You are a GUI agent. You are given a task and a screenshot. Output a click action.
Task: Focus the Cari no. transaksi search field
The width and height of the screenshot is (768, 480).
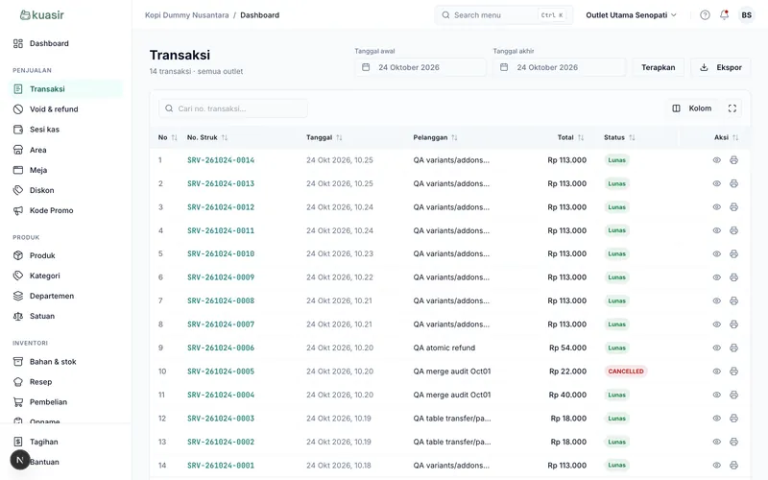233,108
